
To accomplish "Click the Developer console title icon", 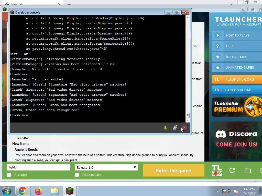I will pyautogui.click(x=12, y=12).
